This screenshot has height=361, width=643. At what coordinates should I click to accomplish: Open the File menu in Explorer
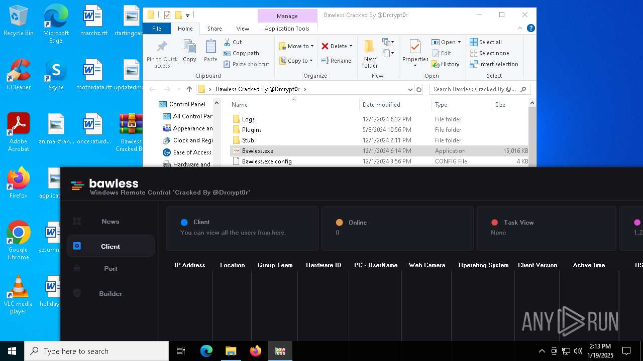point(157,29)
